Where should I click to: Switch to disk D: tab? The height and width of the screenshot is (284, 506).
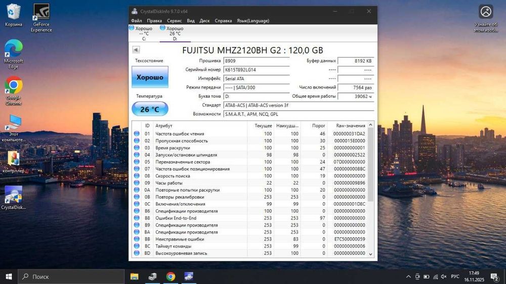coord(175,33)
